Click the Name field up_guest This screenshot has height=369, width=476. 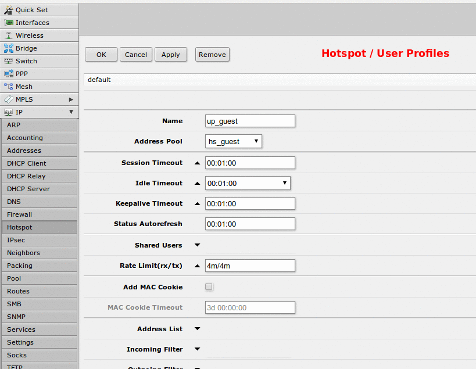[x=250, y=121]
